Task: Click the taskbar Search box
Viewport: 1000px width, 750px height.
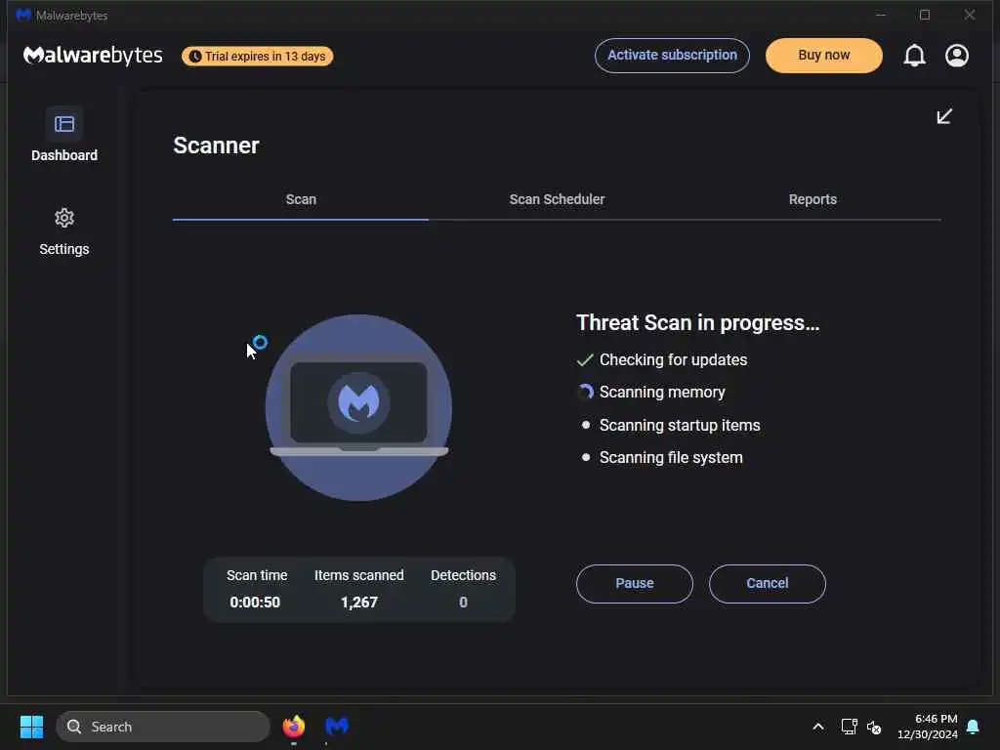Action: click(x=163, y=727)
